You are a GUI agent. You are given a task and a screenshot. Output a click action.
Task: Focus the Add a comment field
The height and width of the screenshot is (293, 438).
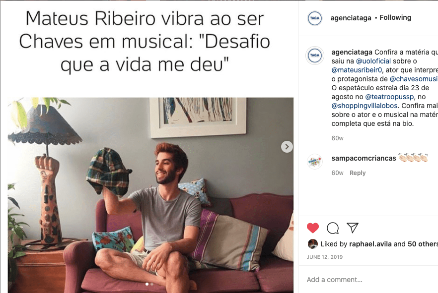coord(368,280)
